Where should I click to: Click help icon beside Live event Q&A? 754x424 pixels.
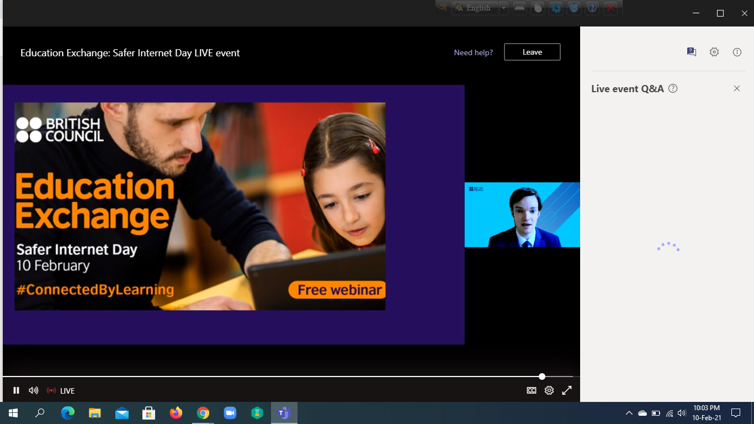pos(673,88)
